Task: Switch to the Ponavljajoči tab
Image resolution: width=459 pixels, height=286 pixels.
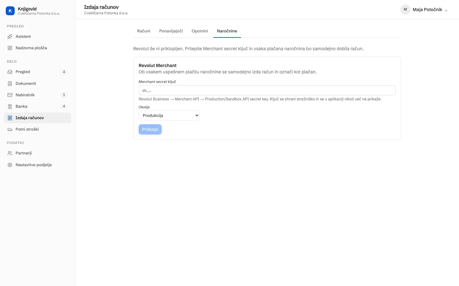Action: (x=171, y=31)
